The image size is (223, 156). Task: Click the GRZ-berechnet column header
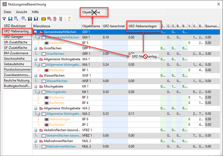pyautogui.click(x=114, y=26)
